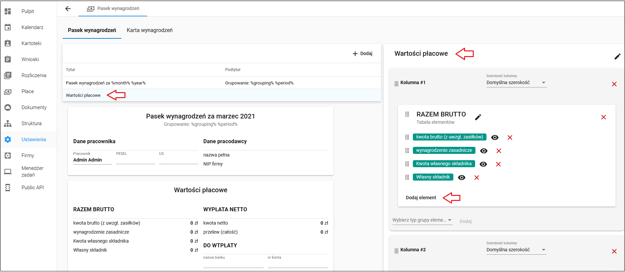This screenshot has height=272, width=625.
Task: Hide the Własny składnik element
Action: 462,178
